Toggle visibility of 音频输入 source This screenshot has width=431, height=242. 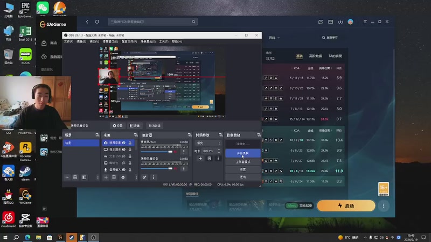[x=124, y=169]
